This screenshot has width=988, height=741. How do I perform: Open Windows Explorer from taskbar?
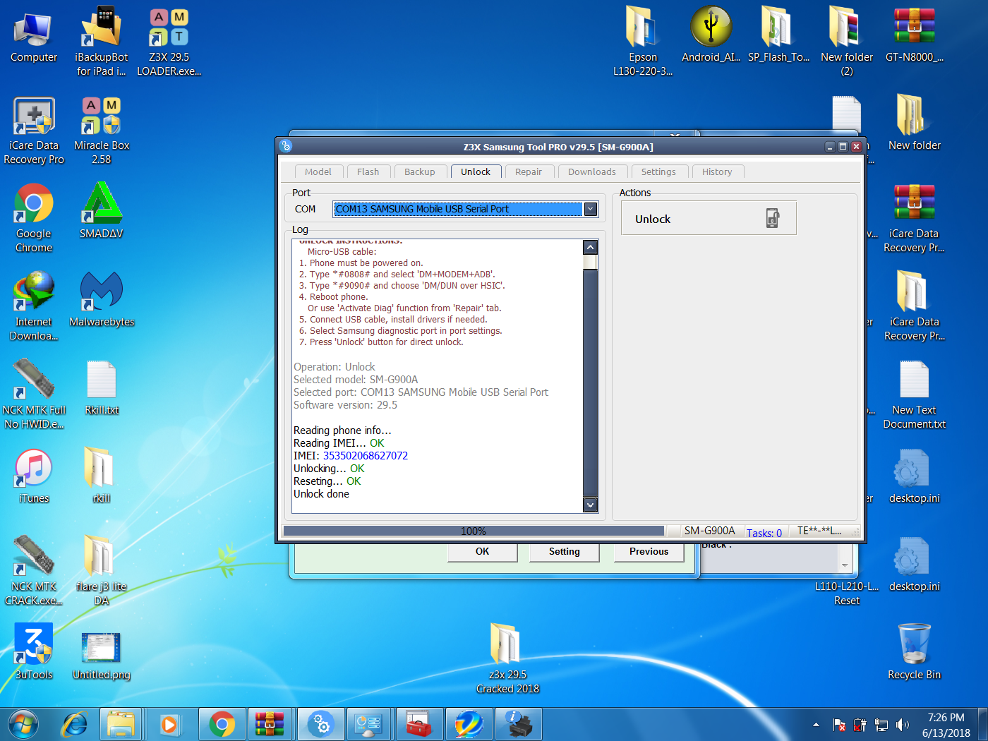click(x=121, y=725)
